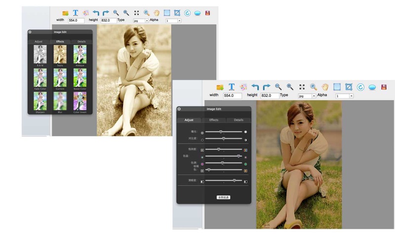Choose rectangular selection tool in sepia-photo window
The image size is (395, 247).
167,13
